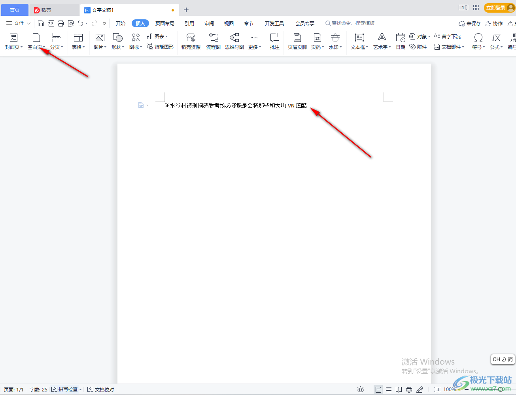The image size is (516, 395).
Task: Insert a formula (公式)
Action: (x=496, y=41)
